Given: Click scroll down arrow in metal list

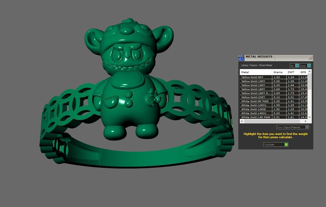Looking at the screenshot, I should [310, 117].
